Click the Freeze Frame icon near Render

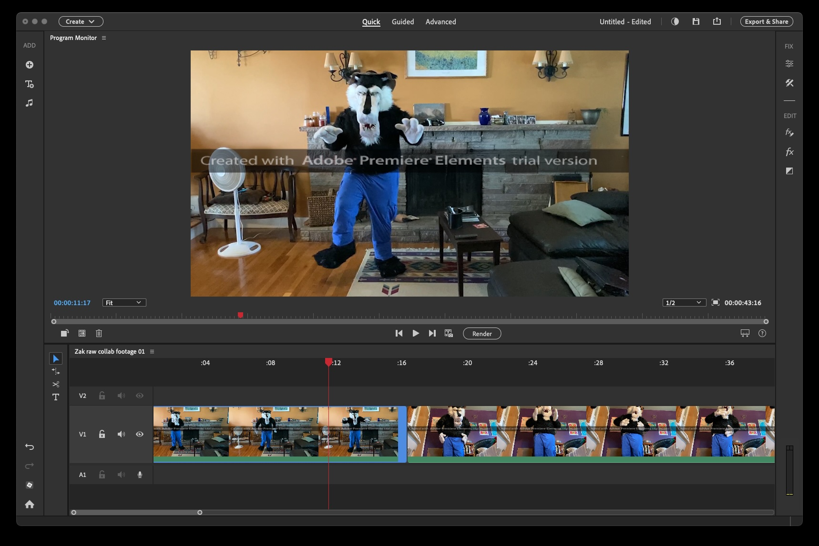(x=449, y=333)
